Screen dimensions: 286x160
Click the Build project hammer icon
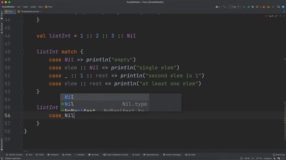[224, 7]
